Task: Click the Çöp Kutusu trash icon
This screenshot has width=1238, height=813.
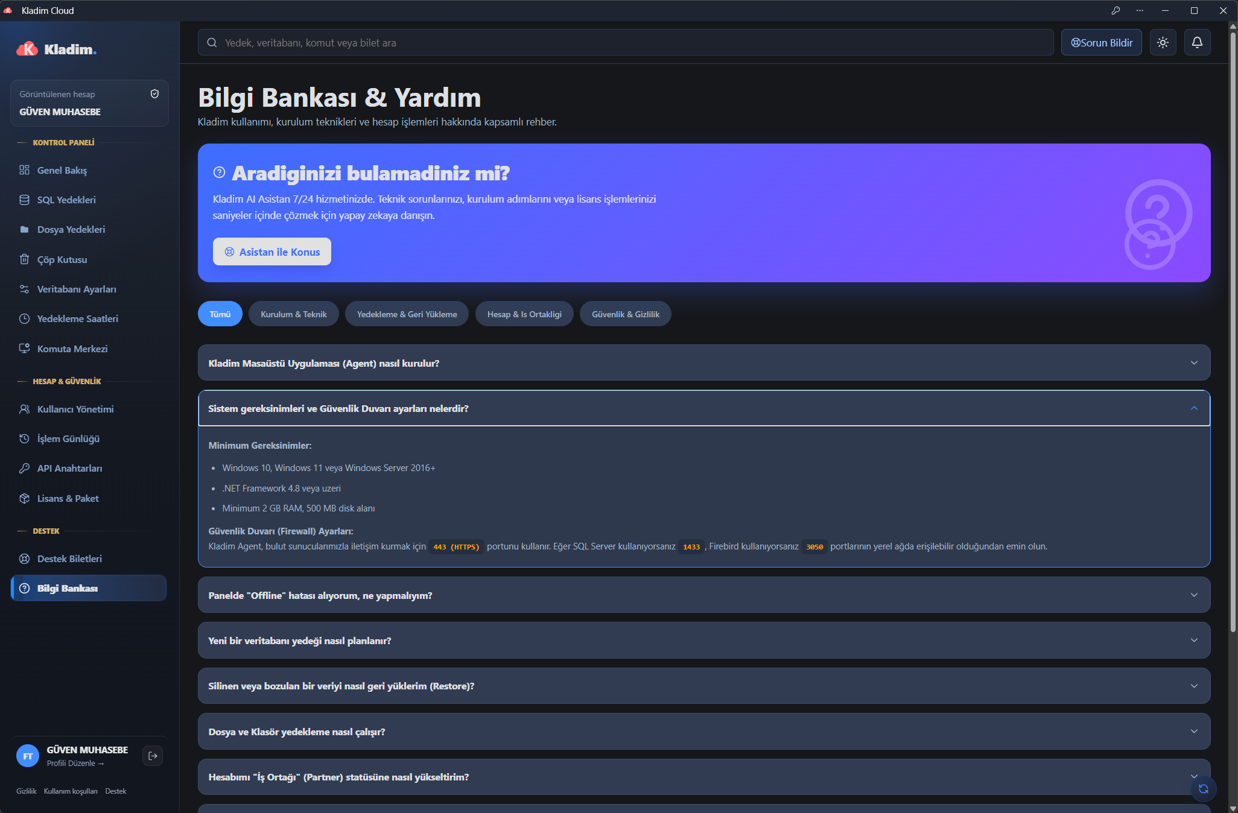Action: (x=24, y=259)
